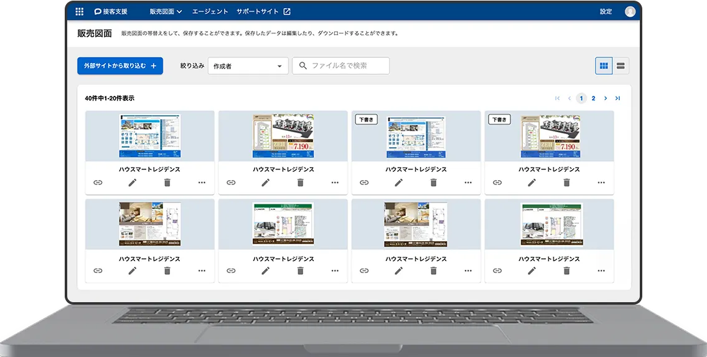Delete top-row first card via trash icon
Image resolution: width=707 pixels, height=357 pixels.
(167, 183)
